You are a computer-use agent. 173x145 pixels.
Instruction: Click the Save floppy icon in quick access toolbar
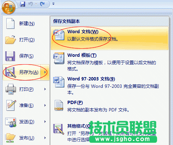pyautogui.click(x=23, y=4)
